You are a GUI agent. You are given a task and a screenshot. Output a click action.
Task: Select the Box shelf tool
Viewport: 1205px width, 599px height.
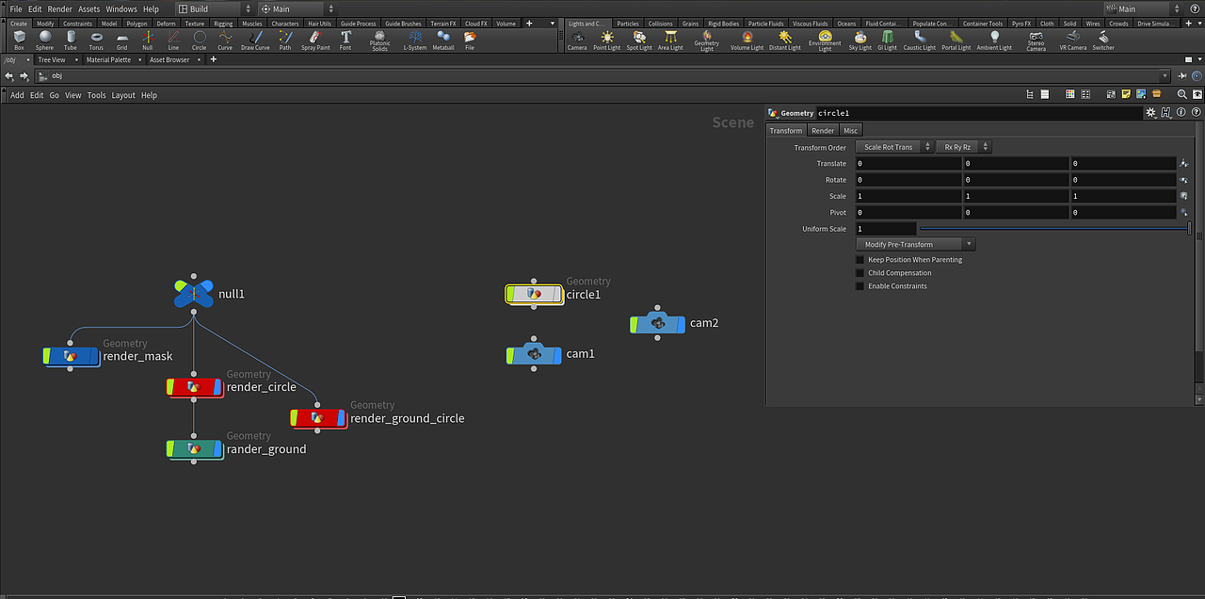tap(19, 40)
